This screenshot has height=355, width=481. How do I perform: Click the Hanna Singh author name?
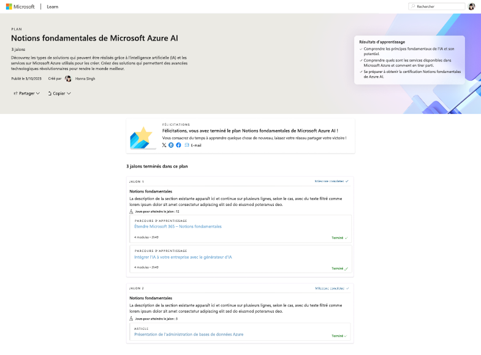pyautogui.click(x=85, y=78)
